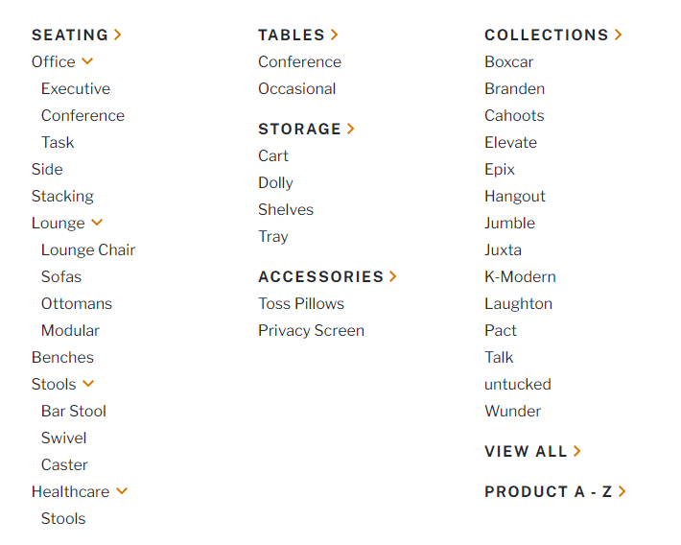Click the arrow icon next to COLLECTIONS
The image size is (681, 545).
pos(619,35)
